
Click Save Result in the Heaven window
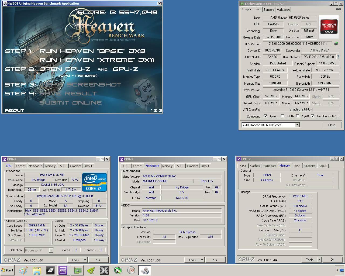68,93
